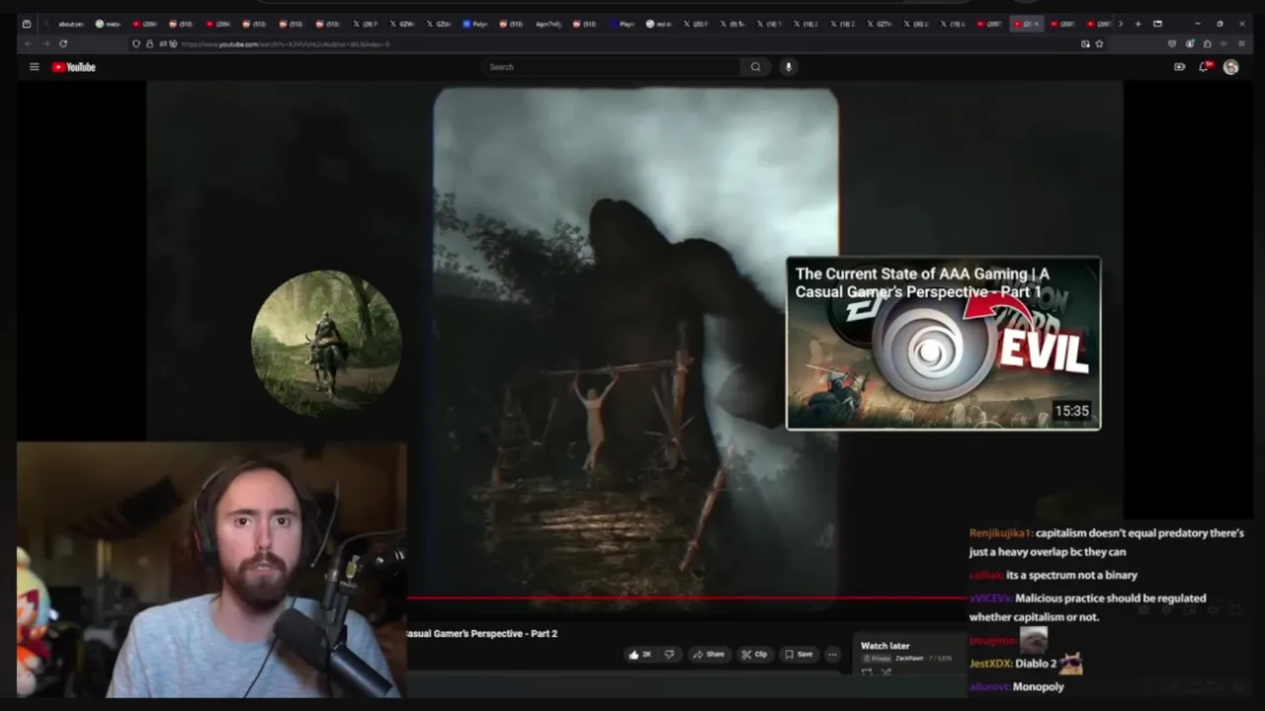Open the browser application menu icon
This screenshot has width=1265, height=711.
1241,43
